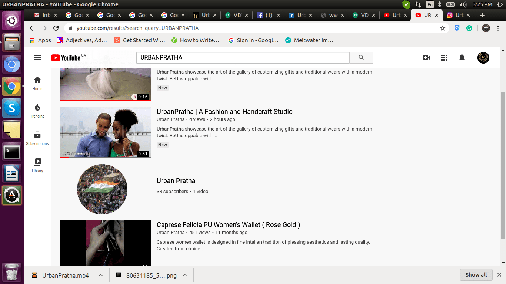506x284 pixels.
Task: Open the 80631185_5....png downloaded file
Action: click(146, 275)
